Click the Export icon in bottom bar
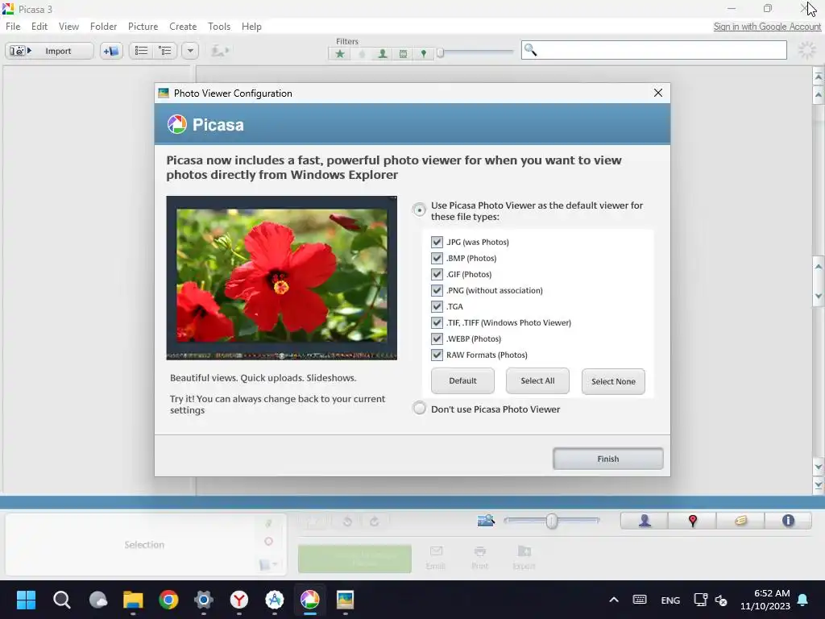This screenshot has width=825, height=619. point(524,558)
